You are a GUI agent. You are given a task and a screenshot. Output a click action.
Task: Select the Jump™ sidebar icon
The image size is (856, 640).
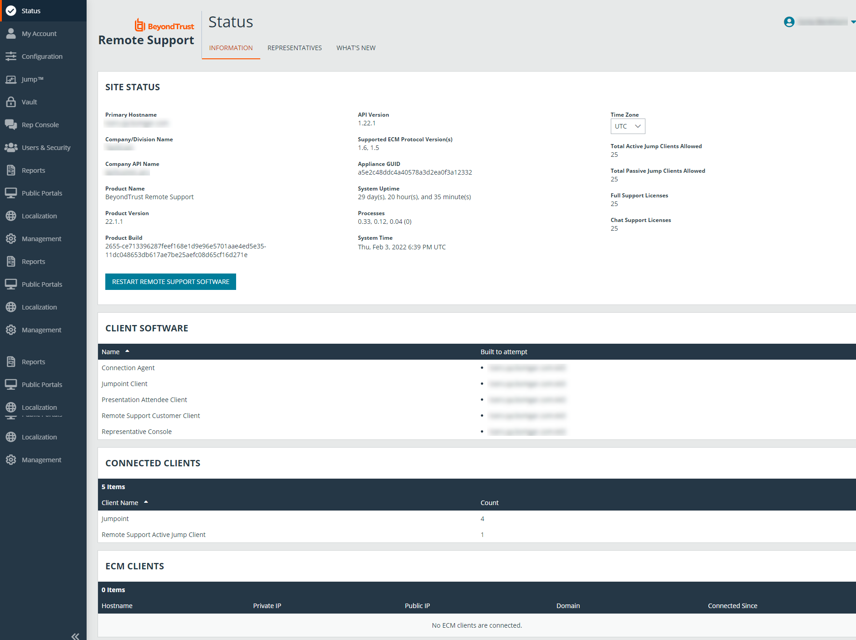11,79
